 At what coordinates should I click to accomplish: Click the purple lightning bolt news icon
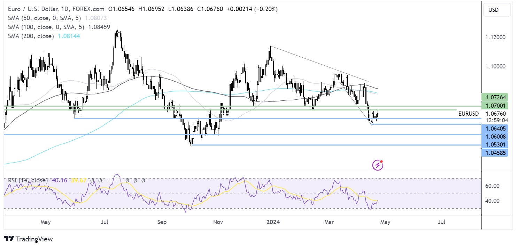click(378, 165)
